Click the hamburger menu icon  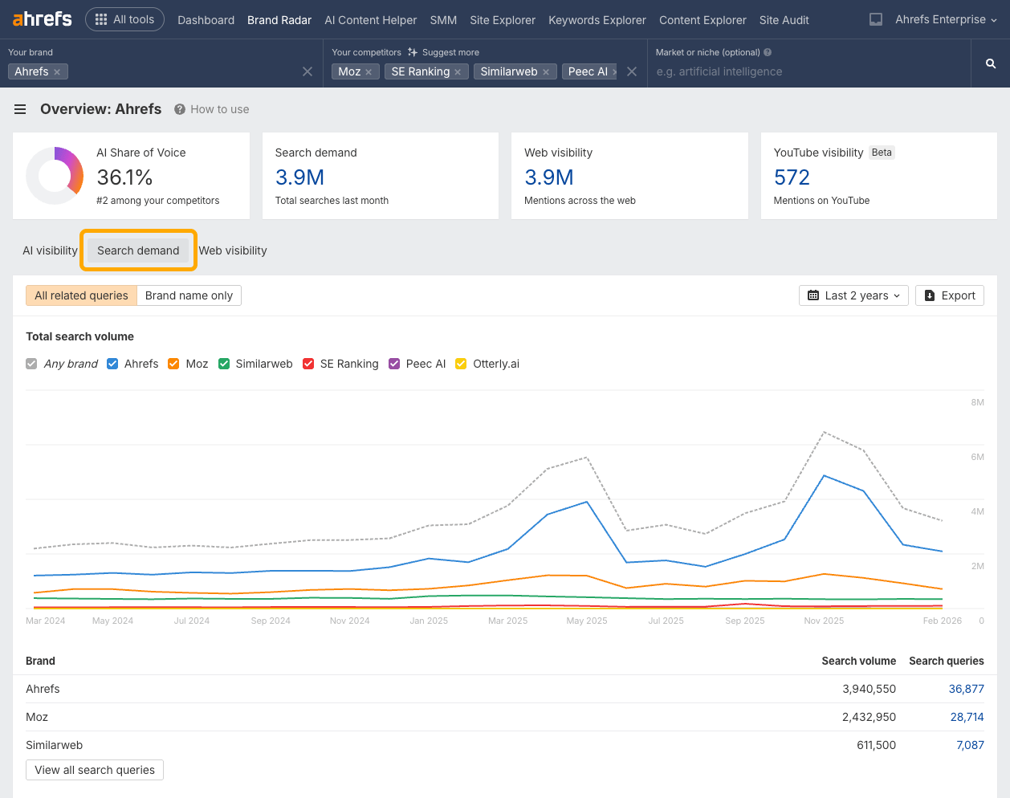[20, 109]
